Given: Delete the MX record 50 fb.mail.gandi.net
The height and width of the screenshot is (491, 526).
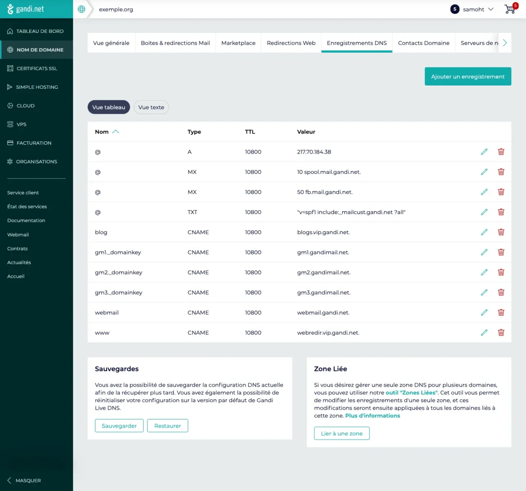Looking at the screenshot, I should pyautogui.click(x=501, y=192).
